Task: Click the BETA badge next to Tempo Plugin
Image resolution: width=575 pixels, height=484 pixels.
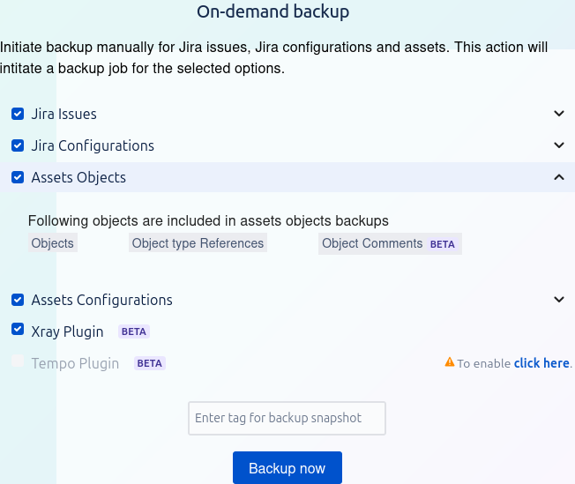Action: [x=150, y=363]
